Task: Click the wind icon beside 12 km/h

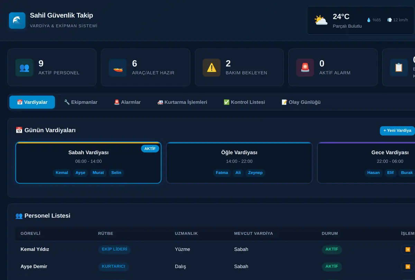Action: [x=389, y=20]
